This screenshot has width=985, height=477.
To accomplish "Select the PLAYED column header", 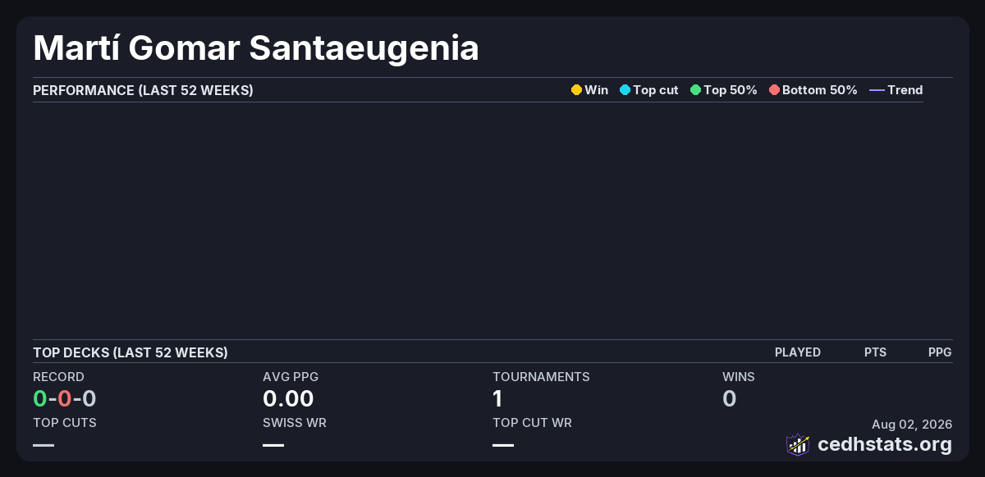I will pyautogui.click(x=798, y=352).
